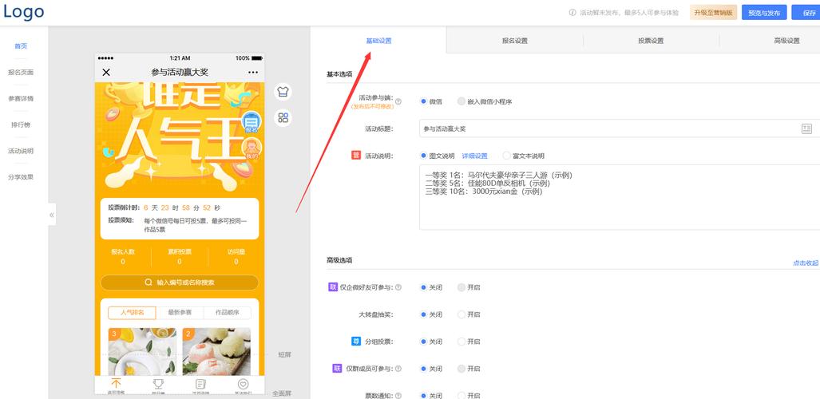
Task: Click 报名人数 count in preview
Action: (x=123, y=257)
